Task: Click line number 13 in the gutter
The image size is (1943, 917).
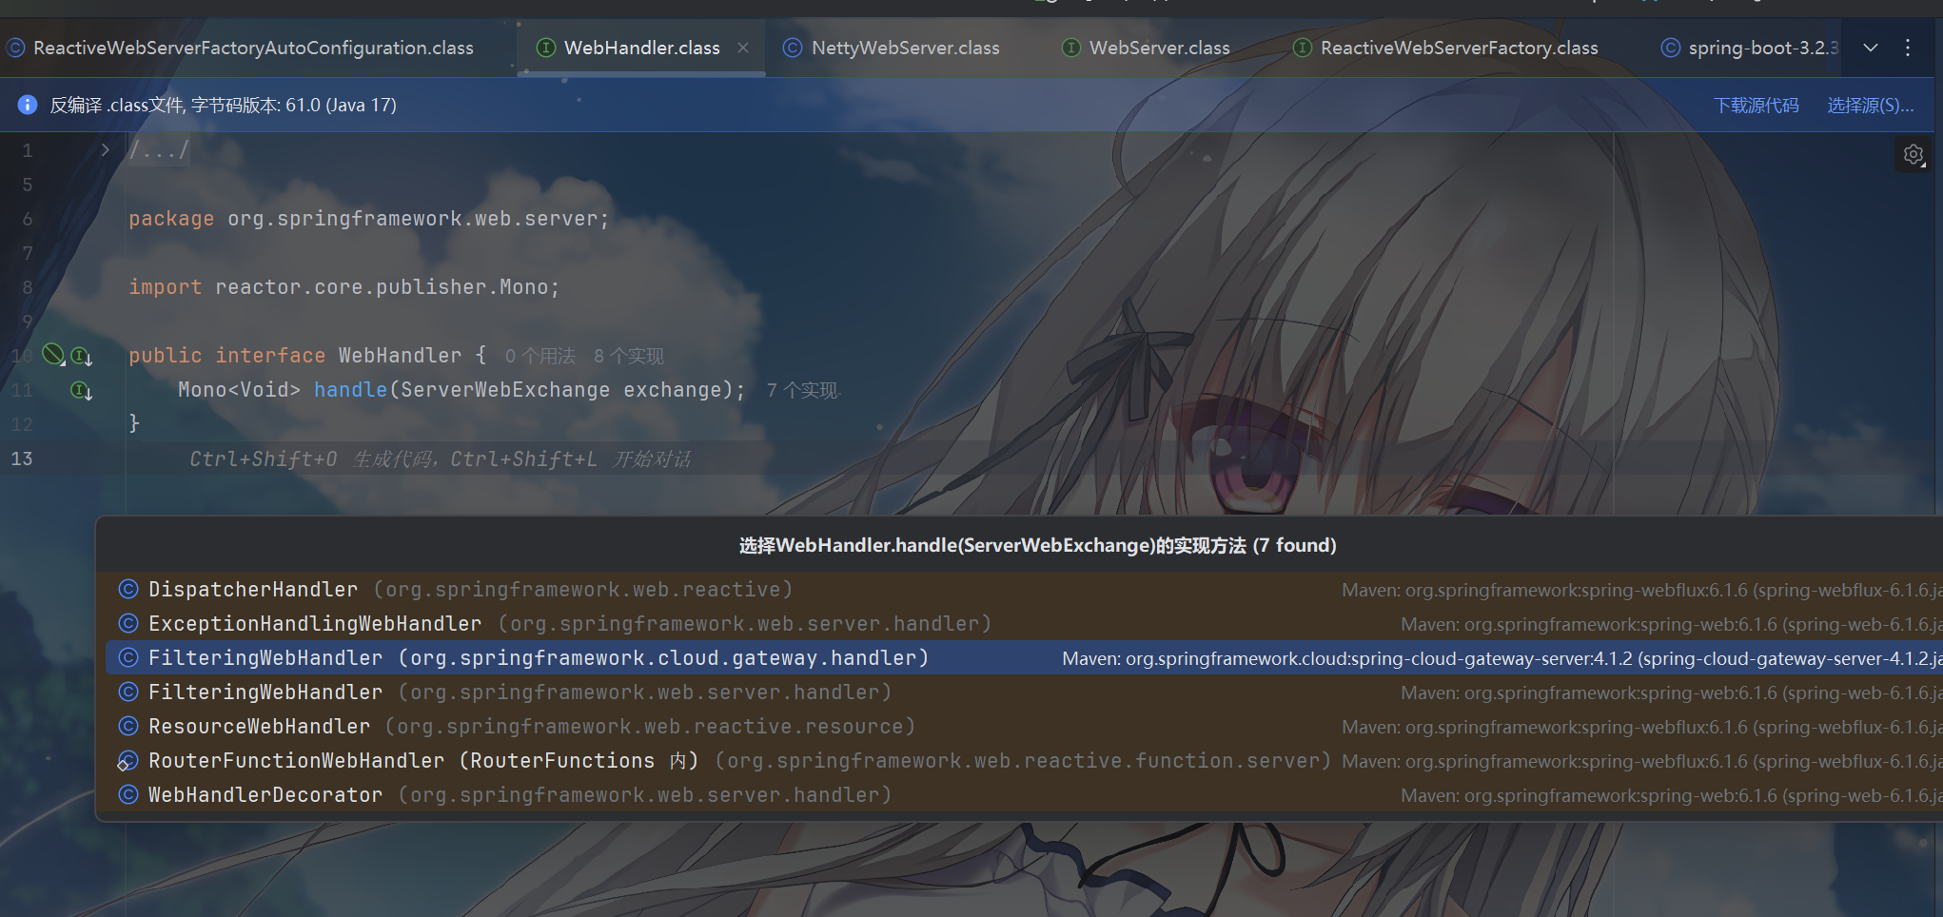Action: point(22,458)
